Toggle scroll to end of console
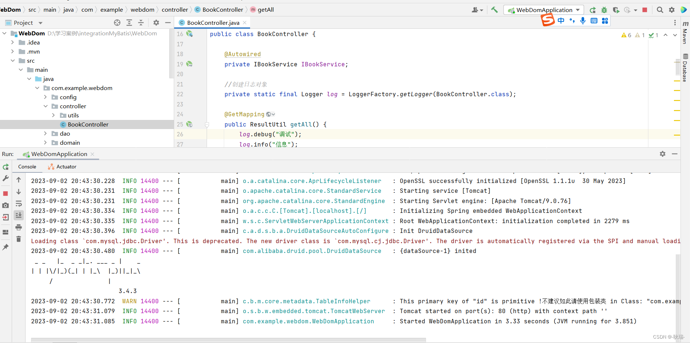 [x=19, y=215]
